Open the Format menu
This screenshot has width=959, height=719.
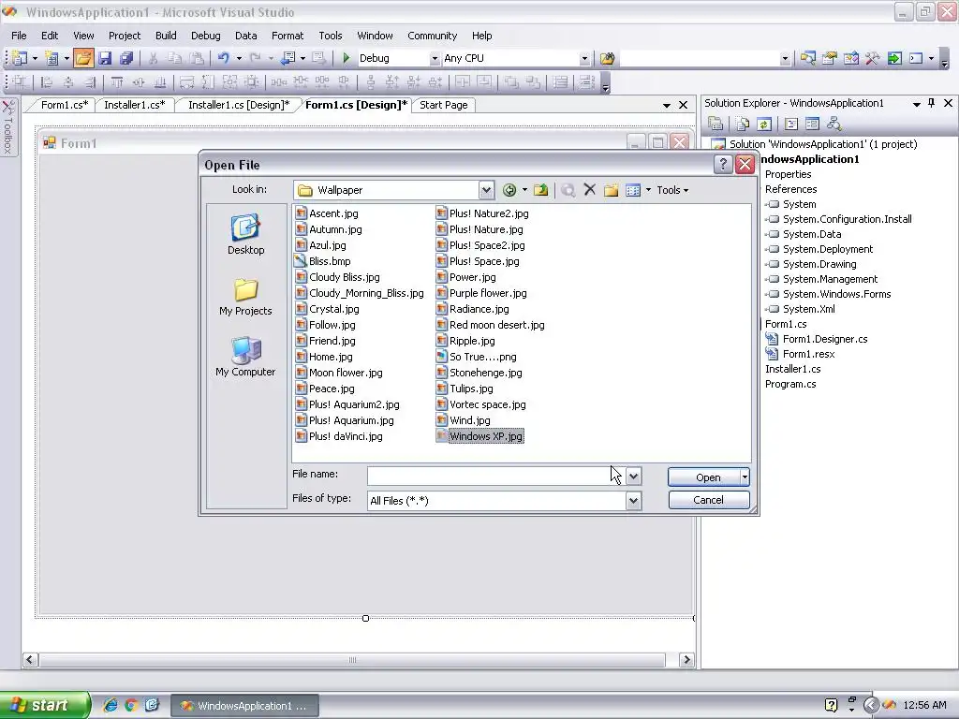click(x=288, y=36)
